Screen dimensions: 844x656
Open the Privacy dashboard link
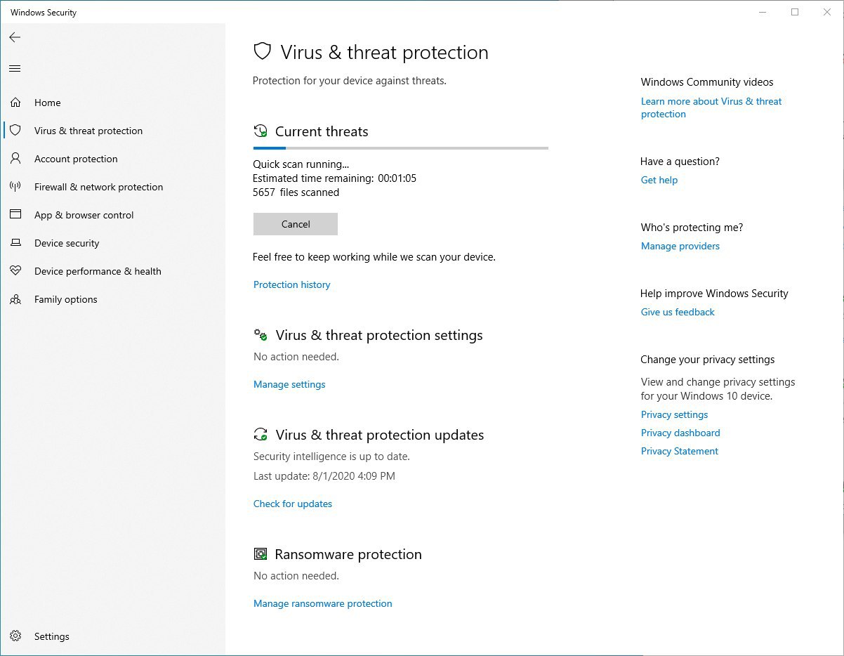pos(680,433)
